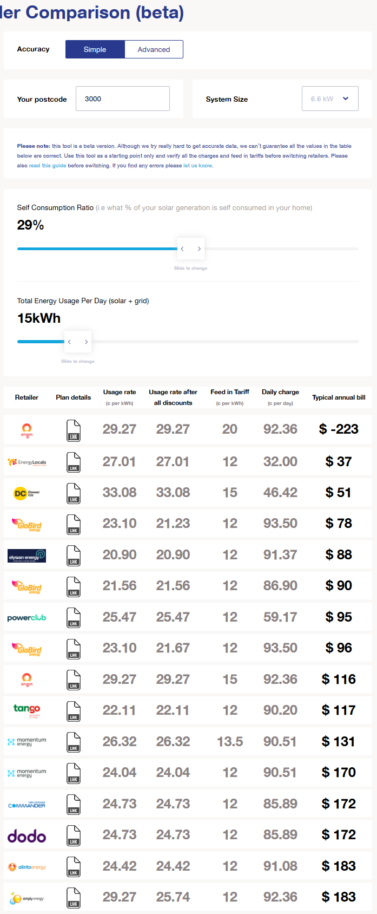Click the '32.00' daily charge value
This screenshot has width=377, height=914.
coord(280,461)
